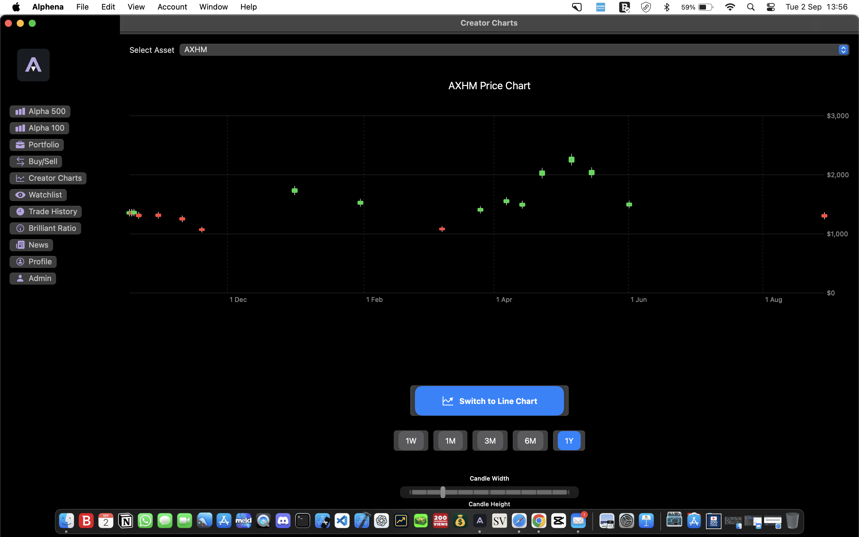
Task: Click the red candle at far right
Action: click(824, 216)
